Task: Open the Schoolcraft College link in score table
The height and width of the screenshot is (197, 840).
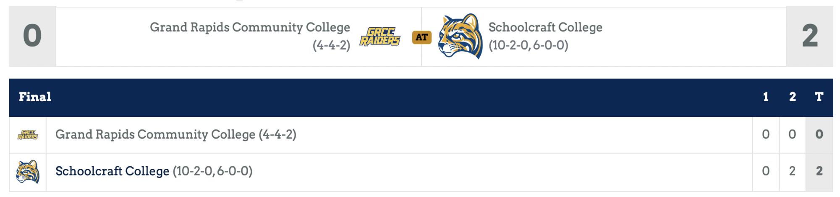Action: [112, 171]
